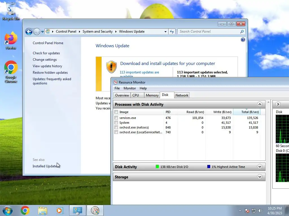Click Check for updates link
289x216 pixels.
(46, 53)
